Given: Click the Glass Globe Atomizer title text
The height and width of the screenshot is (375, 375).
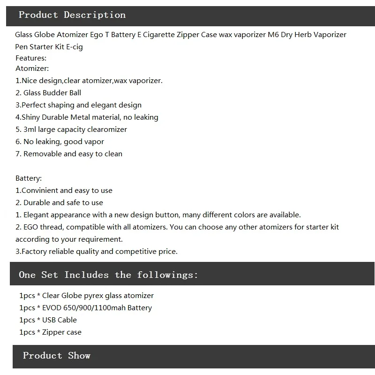Looking at the screenshot, I should [180, 35].
